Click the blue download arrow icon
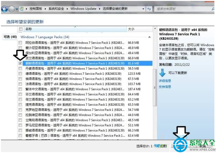 point(162,73)
